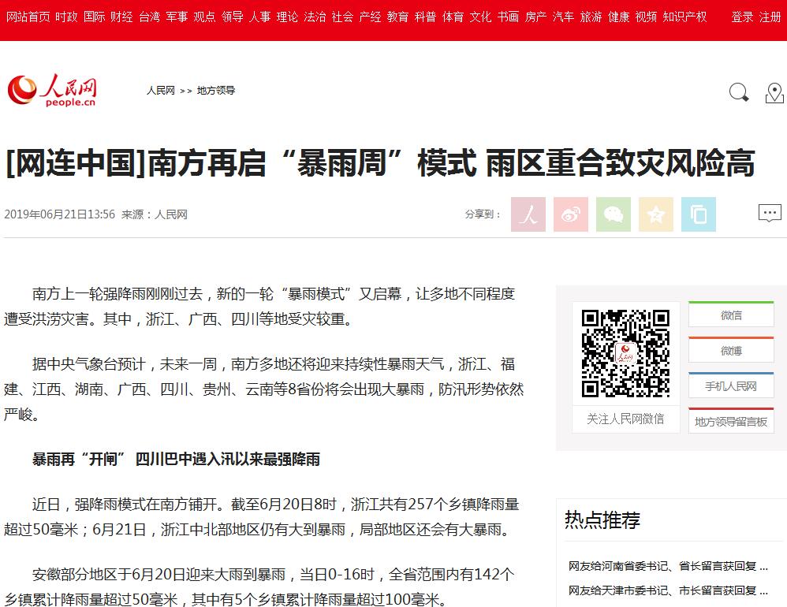Open the 人事 navigation item
This screenshot has width=787, height=607.
pos(260,17)
